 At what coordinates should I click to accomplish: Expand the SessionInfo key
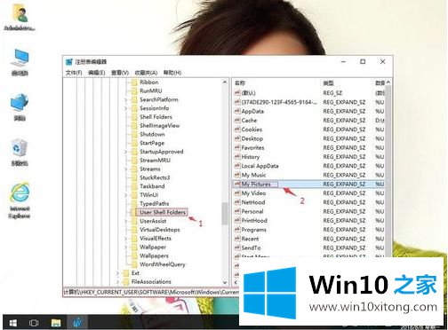click(125, 108)
